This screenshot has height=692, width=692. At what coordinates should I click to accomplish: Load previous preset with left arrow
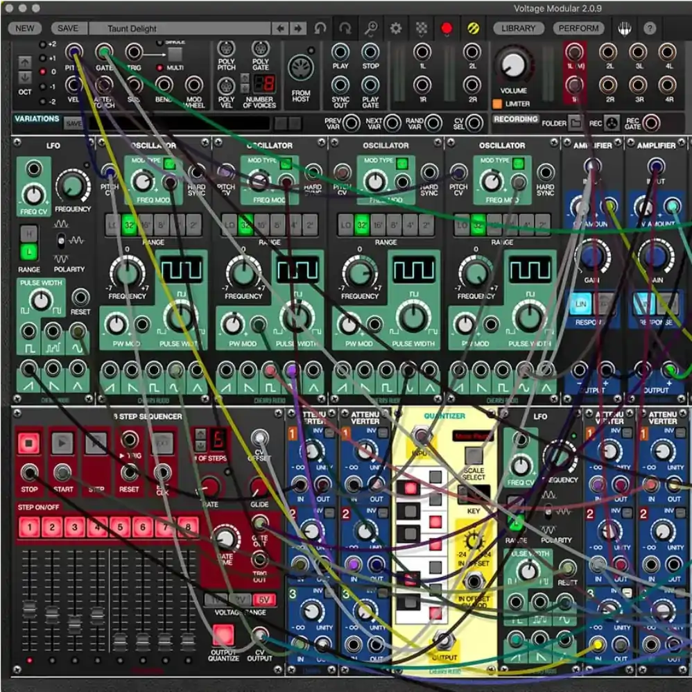click(280, 28)
